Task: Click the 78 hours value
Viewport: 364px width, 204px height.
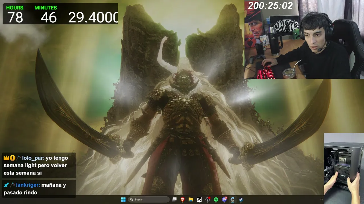Action: coord(15,18)
